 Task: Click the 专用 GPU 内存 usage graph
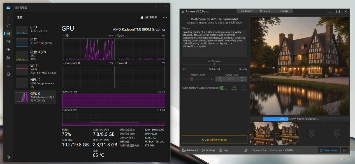click(113, 101)
